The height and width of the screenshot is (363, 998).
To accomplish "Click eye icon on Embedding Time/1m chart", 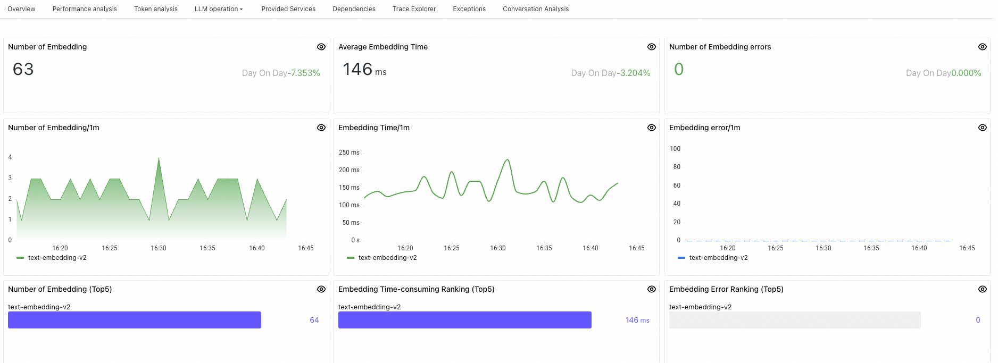I will pos(652,128).
